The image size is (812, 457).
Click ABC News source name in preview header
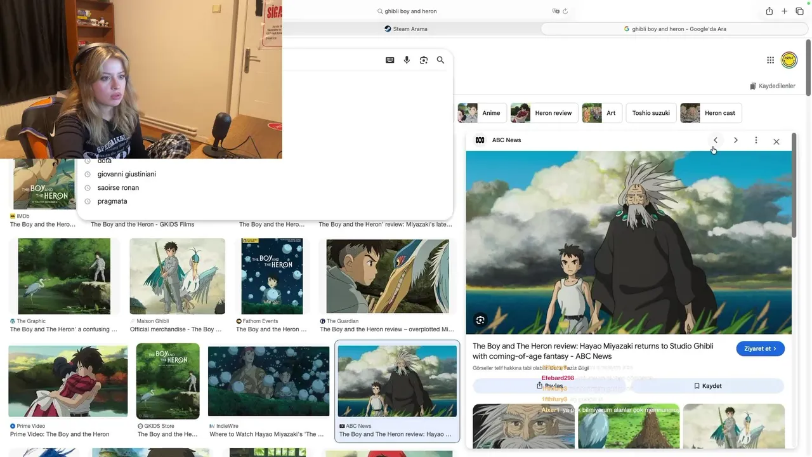click(x=506, y=140)
